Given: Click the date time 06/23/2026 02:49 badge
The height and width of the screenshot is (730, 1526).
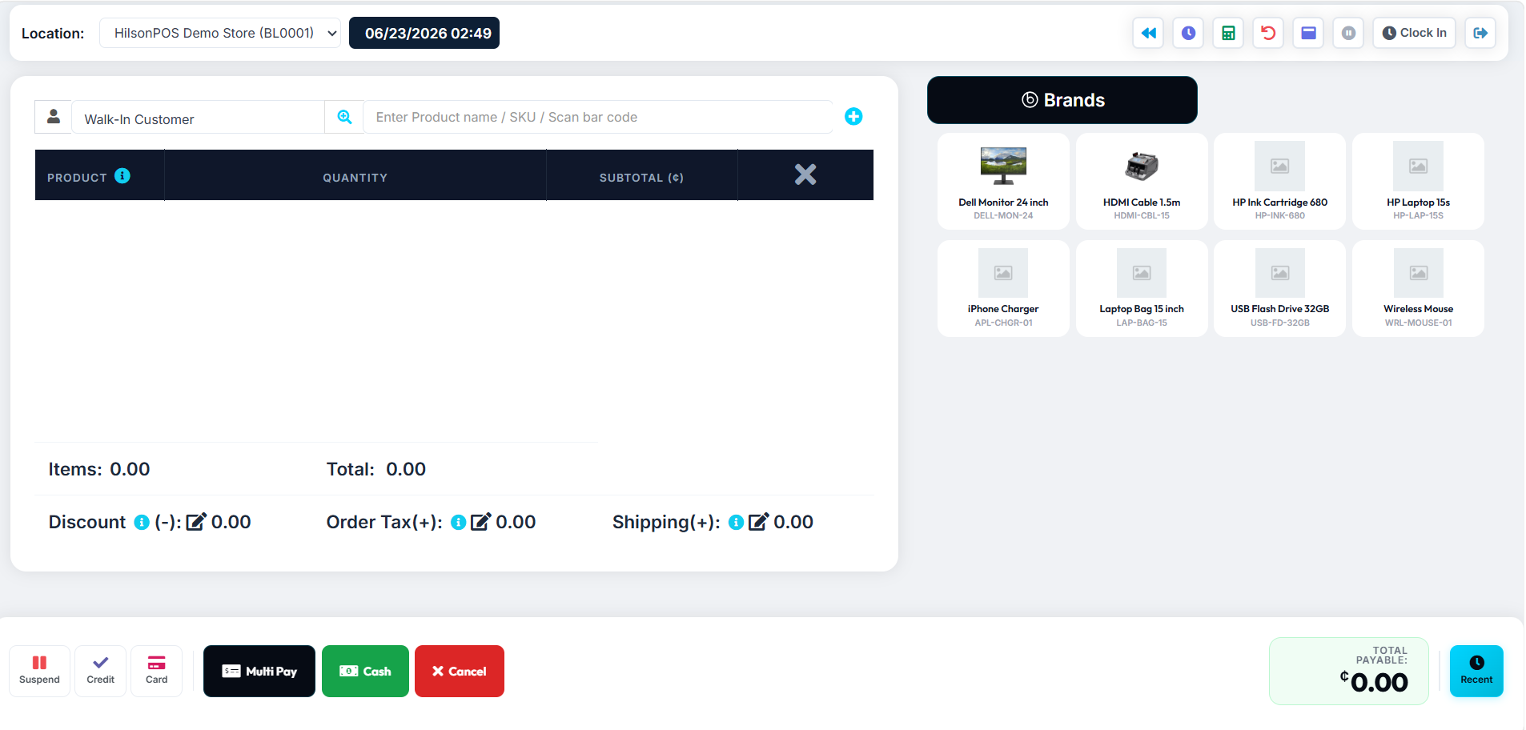Looking at the screenshot, I should [424, 33].
